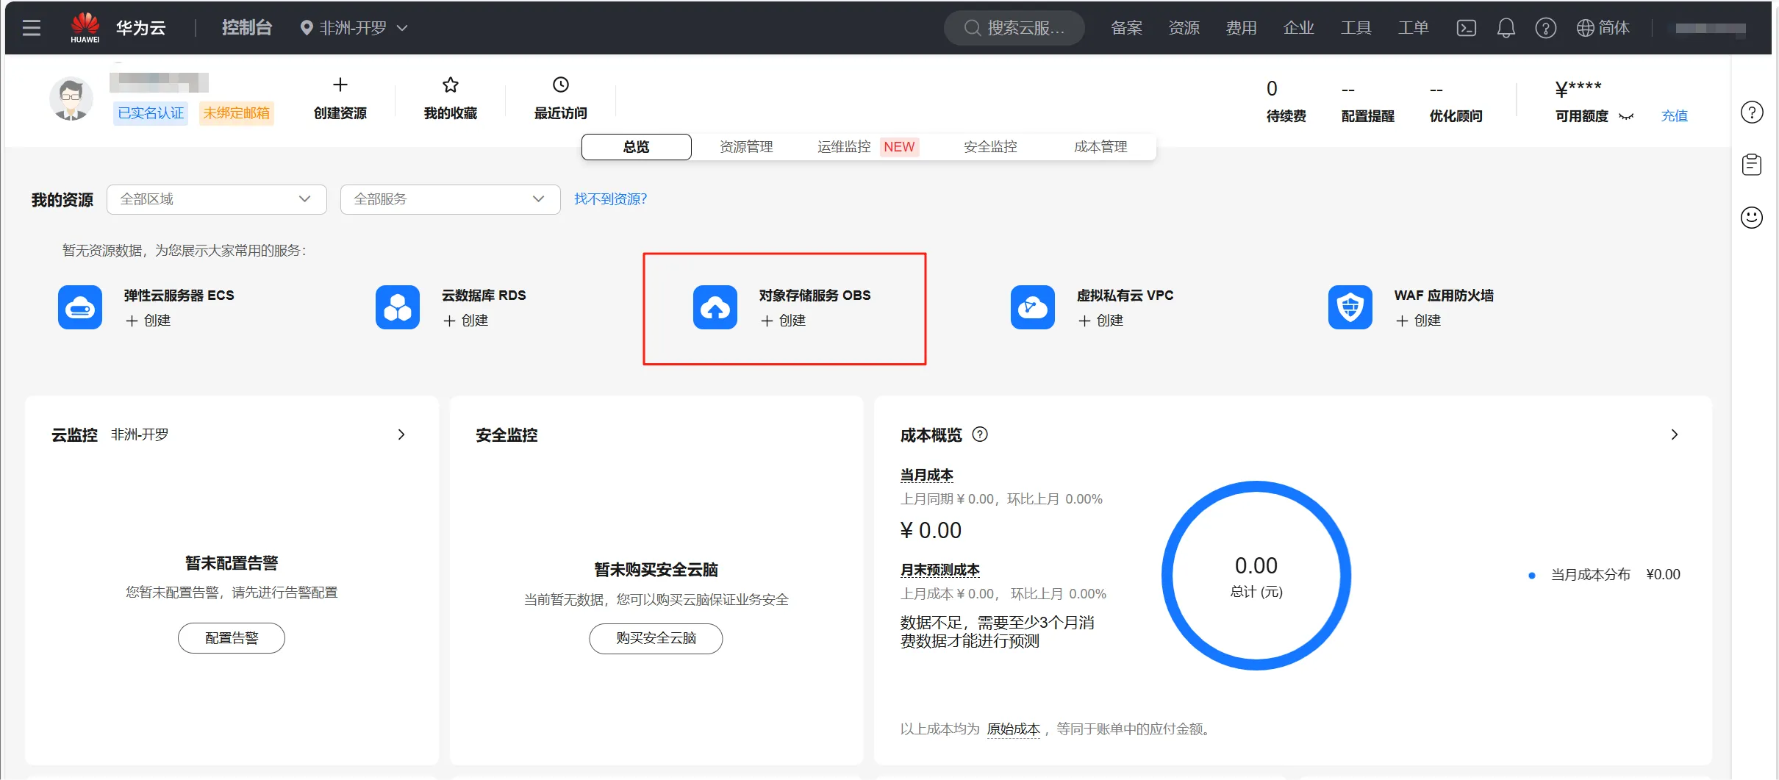Click the 控制台 console link

pos(247,28)
